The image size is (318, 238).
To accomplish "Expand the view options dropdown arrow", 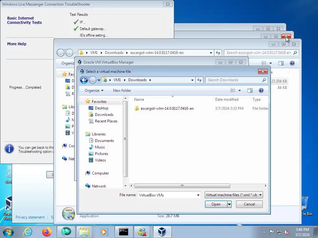I will pyautogui.click(x=239, y=90).
